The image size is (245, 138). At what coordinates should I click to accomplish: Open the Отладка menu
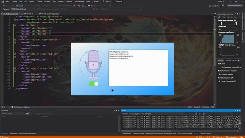click(x=47, y=2)
